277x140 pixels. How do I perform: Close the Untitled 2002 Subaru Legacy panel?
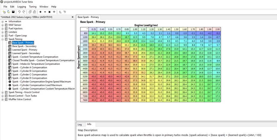tap(72, 17)
